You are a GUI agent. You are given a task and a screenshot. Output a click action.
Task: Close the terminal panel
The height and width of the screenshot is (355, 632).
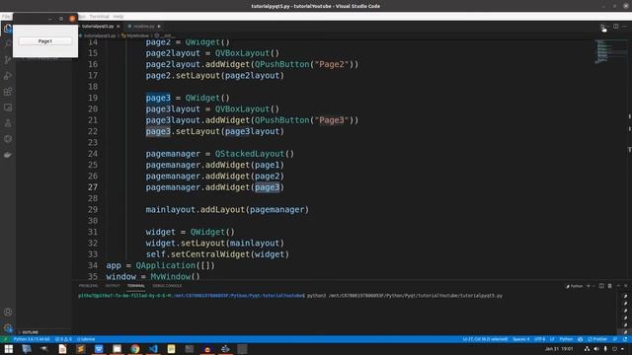(626, 286)
